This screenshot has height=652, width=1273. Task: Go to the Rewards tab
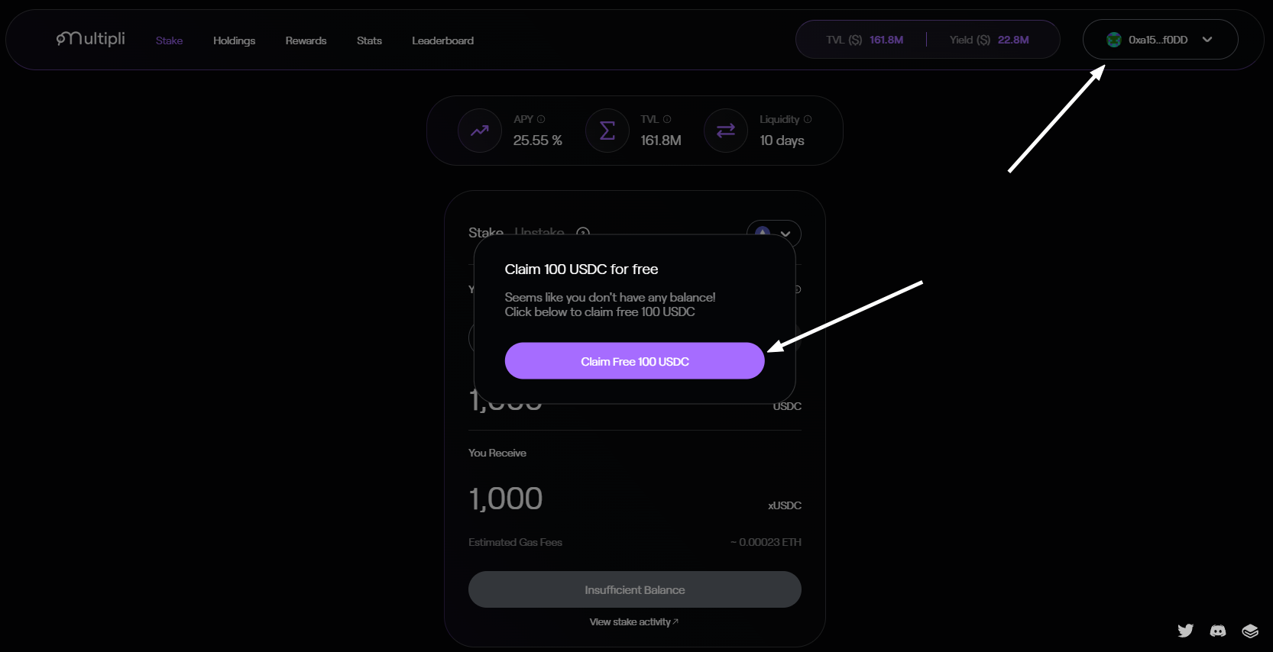306,40
